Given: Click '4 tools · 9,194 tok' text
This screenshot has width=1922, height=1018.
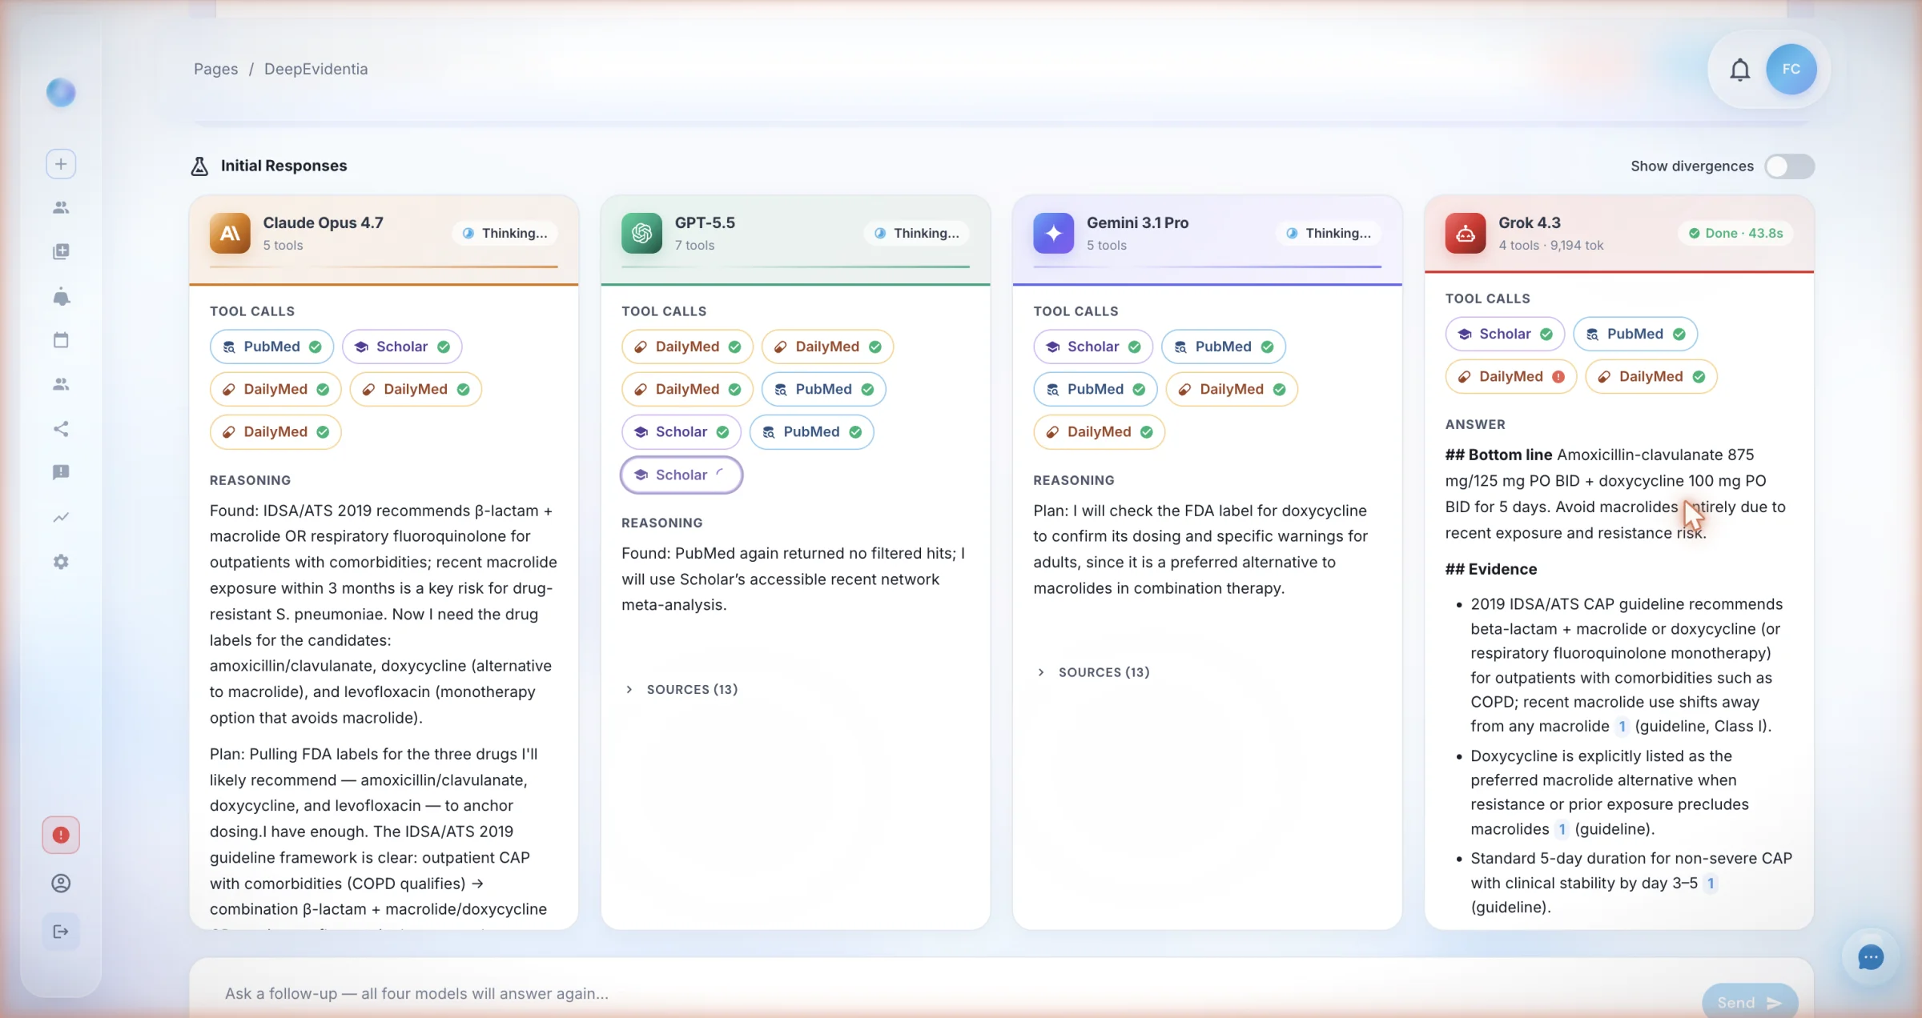Looking at the screenshot, I should (x=1550, y=245).
